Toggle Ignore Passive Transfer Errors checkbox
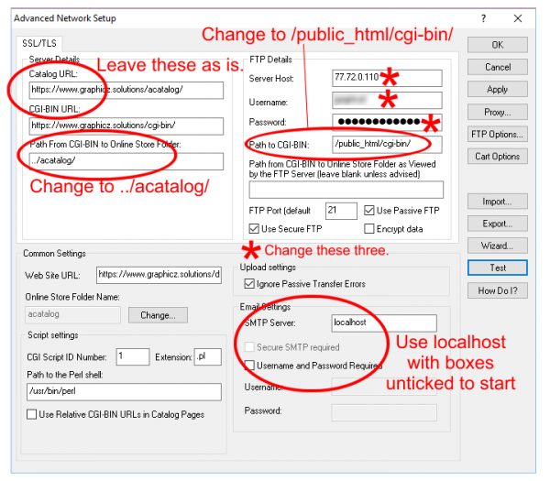Screen dimensions: 550x481 click(249, 284)
